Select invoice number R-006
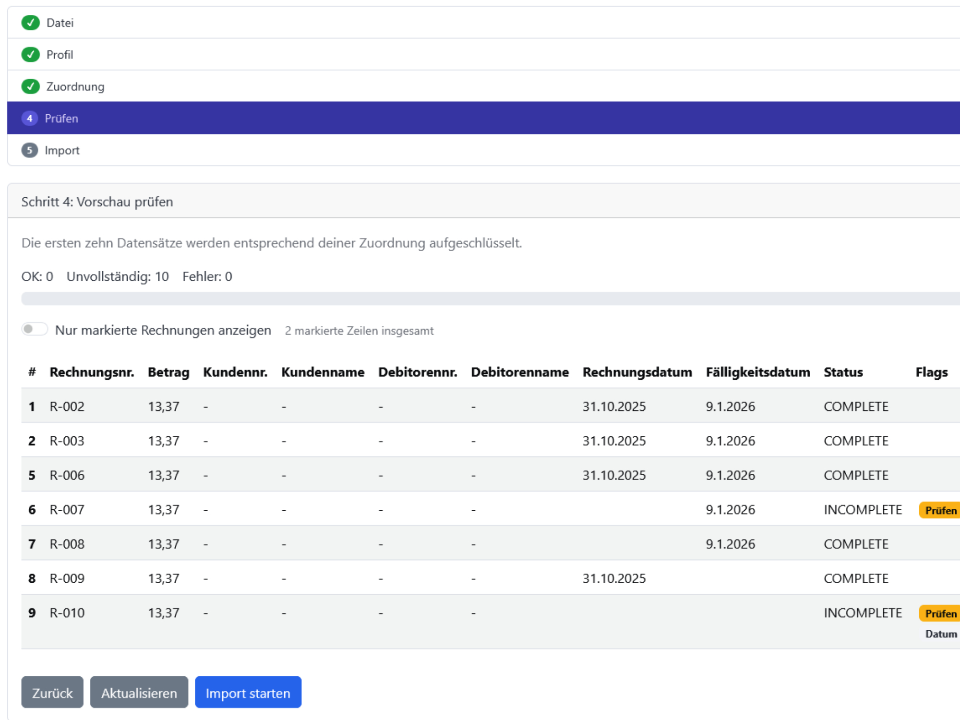This screenshot has width=960, height=720. [67, 475]
